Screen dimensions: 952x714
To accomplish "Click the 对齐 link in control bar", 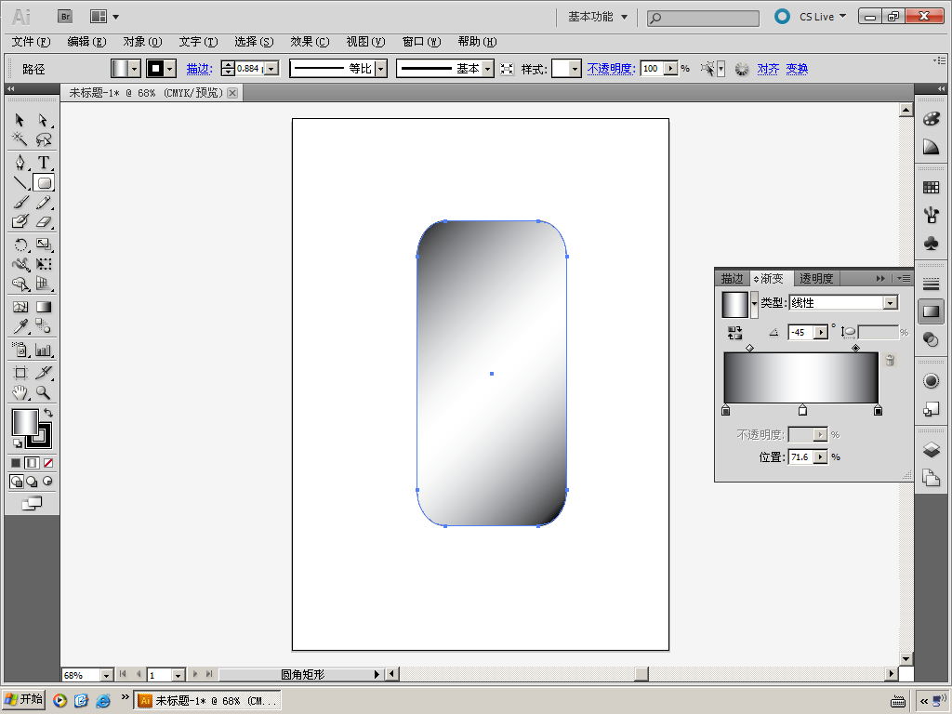I will point(768,69).
